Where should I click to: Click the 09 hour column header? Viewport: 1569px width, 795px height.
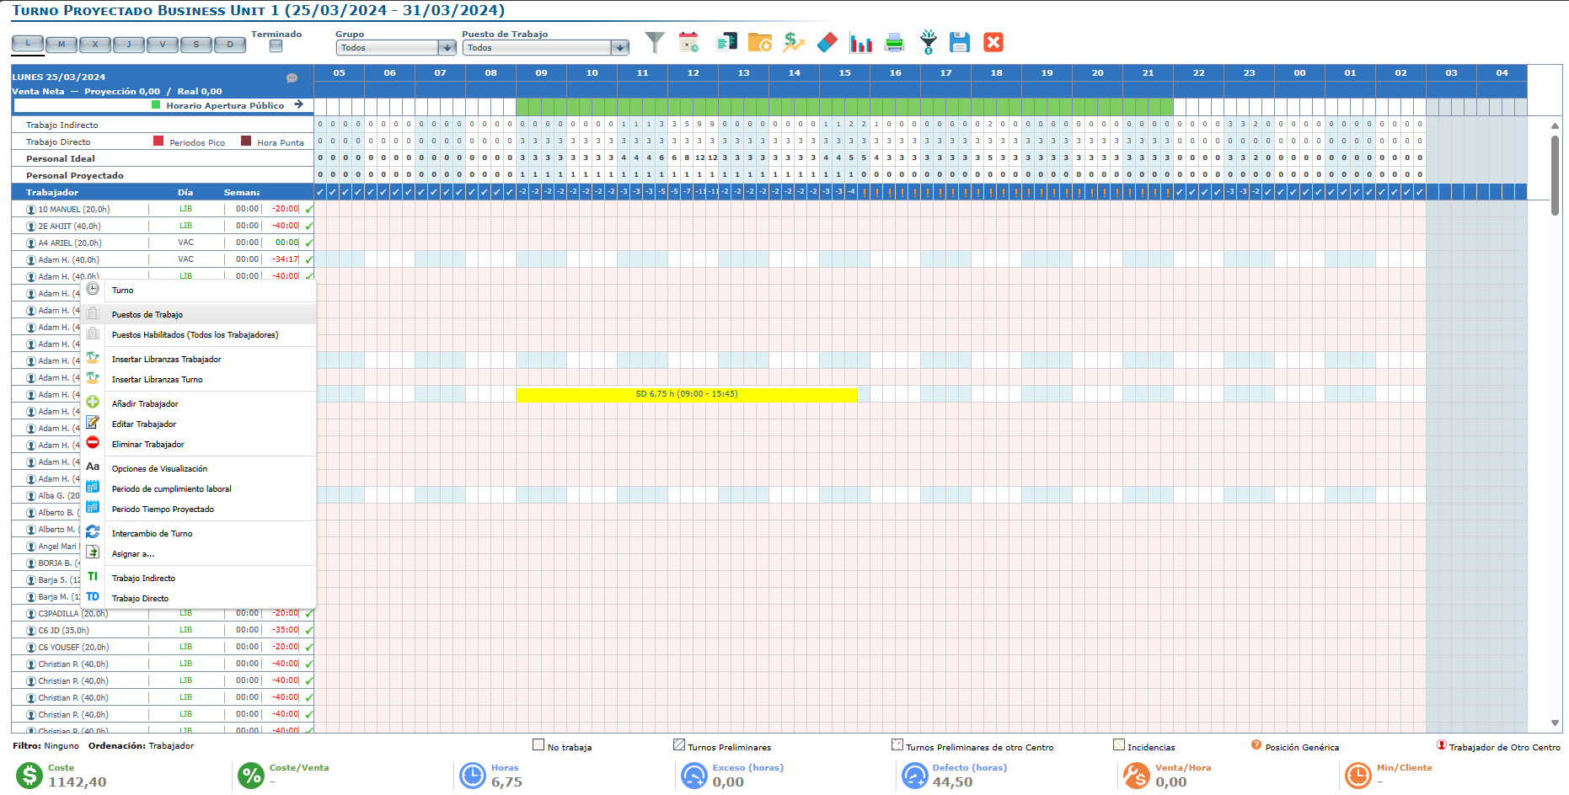541,73
